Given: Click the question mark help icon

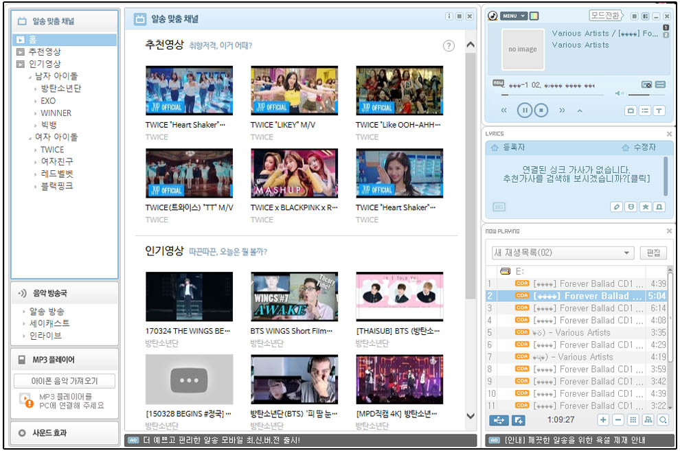Looking at the screenshot, I should [449, 45].
